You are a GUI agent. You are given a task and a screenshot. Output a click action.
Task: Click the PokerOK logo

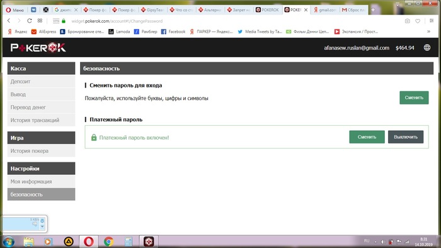point(38,48)
